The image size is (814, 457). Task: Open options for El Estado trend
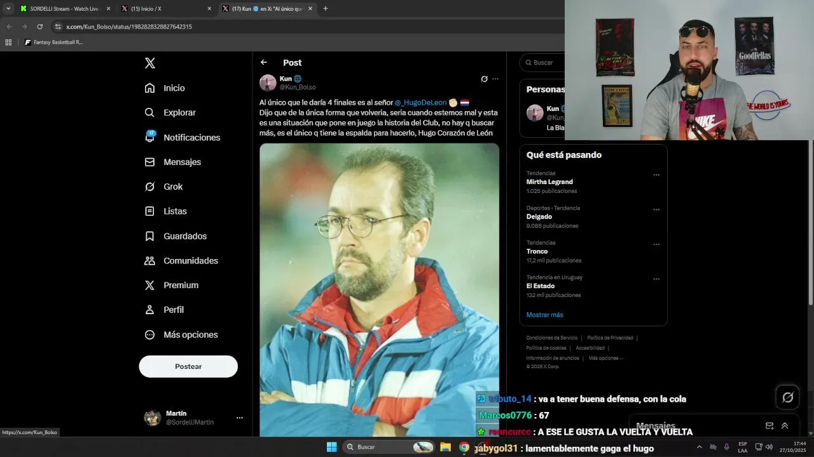tap(656, 279)
